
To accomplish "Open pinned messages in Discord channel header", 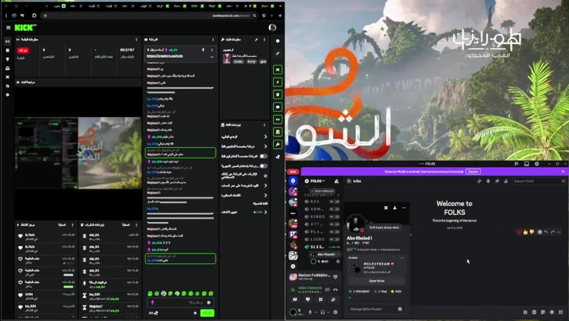I will pyautogui.click(x=497, y=181).
